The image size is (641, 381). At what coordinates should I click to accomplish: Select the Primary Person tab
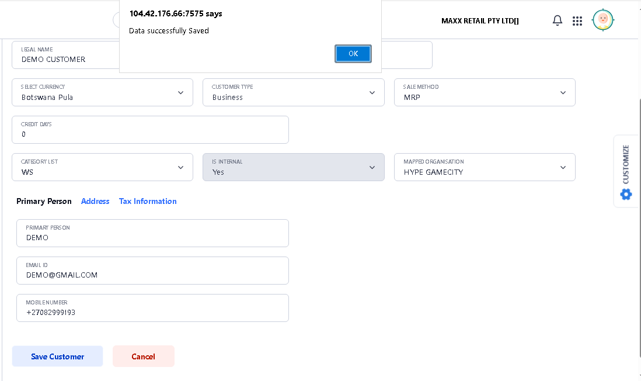[x=44, y=201]
